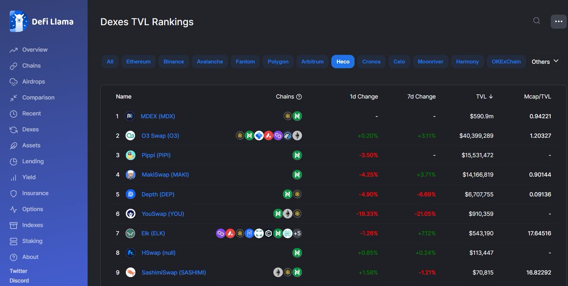
Task: Select the Celo chain filter
Action: (x=399, y=62)
